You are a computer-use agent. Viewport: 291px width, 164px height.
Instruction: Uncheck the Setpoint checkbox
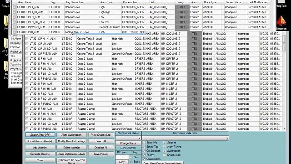(165, 143)
